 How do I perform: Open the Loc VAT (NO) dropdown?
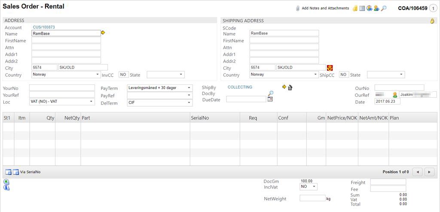[62, 102]
